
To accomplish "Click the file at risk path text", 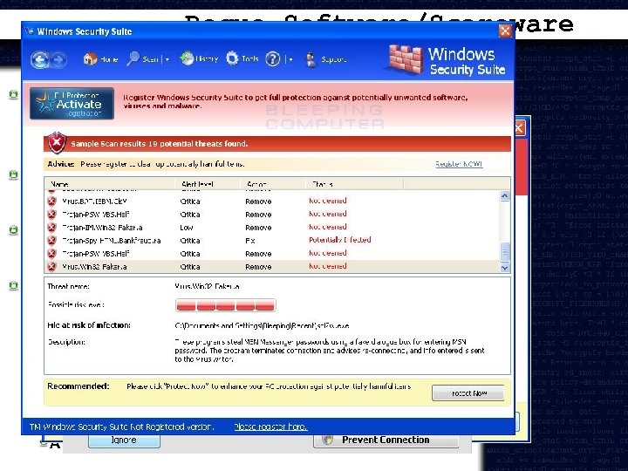I will [262, 325].
